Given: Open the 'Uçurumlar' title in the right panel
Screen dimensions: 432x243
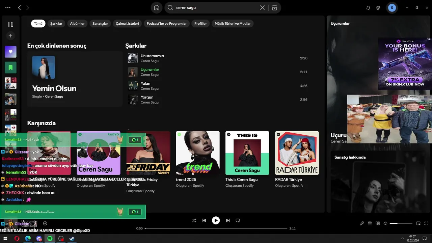Looking at the screenshot, I should tap(339, 135).
